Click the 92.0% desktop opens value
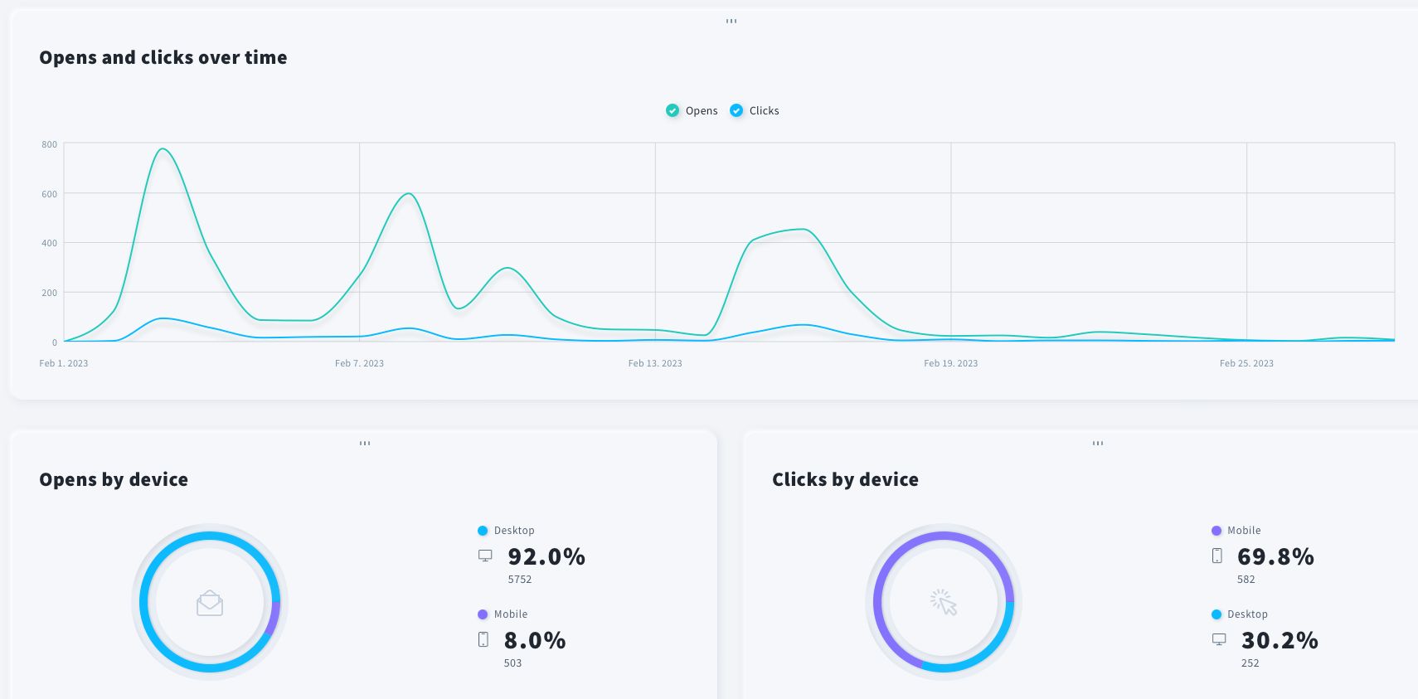The image size is (1418, 699). pyautogui.click(x=546, y=556)
